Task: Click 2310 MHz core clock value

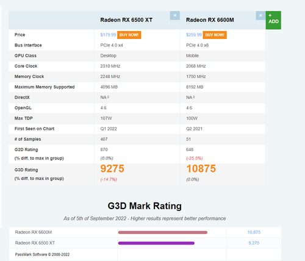Action: 110,66
